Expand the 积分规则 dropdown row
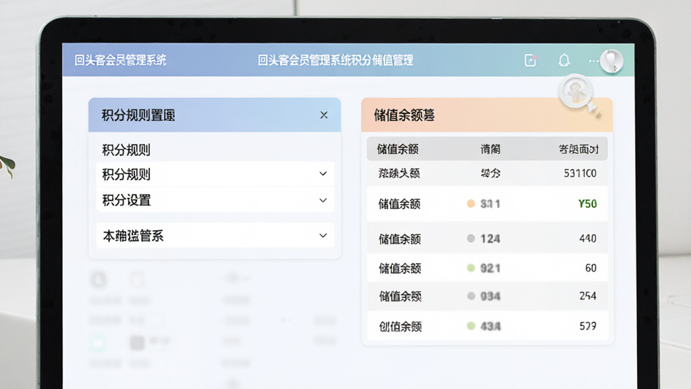This screenshot has height=389, width=691. 215,174
